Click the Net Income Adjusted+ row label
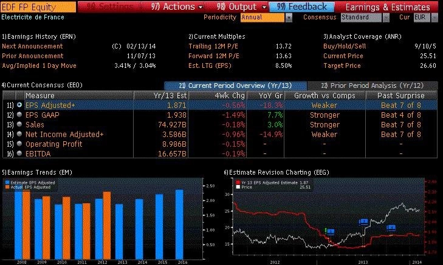This screenshot has width=443, height=265. pos(64,135)
